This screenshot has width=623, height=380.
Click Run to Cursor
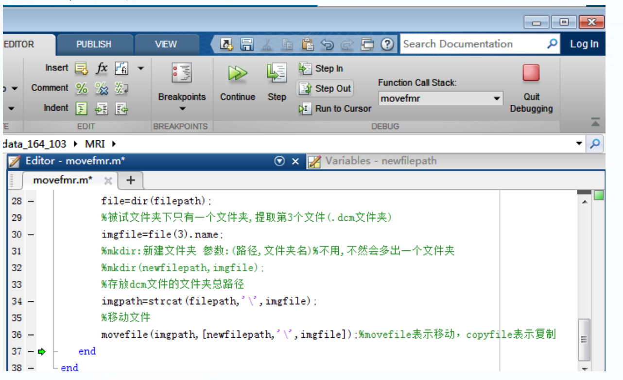335,109
